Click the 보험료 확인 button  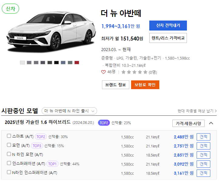tap(145, 85)
